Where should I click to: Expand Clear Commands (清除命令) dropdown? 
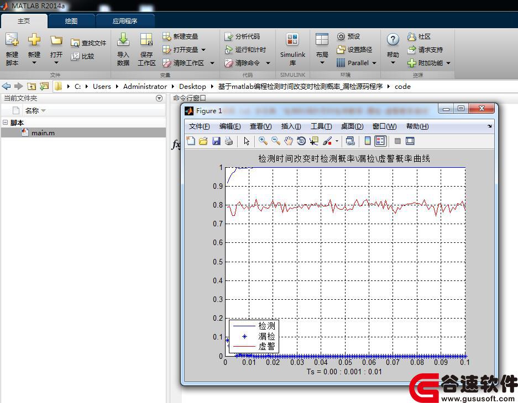tap(268, 63)
